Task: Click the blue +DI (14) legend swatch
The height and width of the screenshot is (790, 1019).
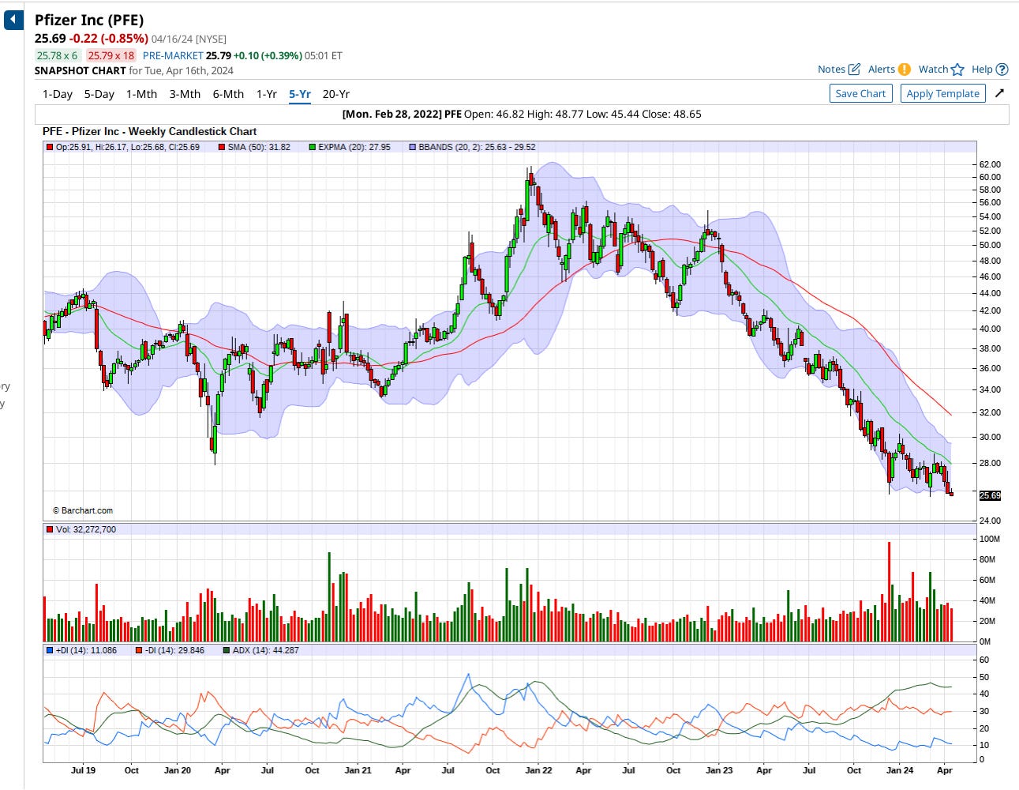Action: click(x=50, y=650)
